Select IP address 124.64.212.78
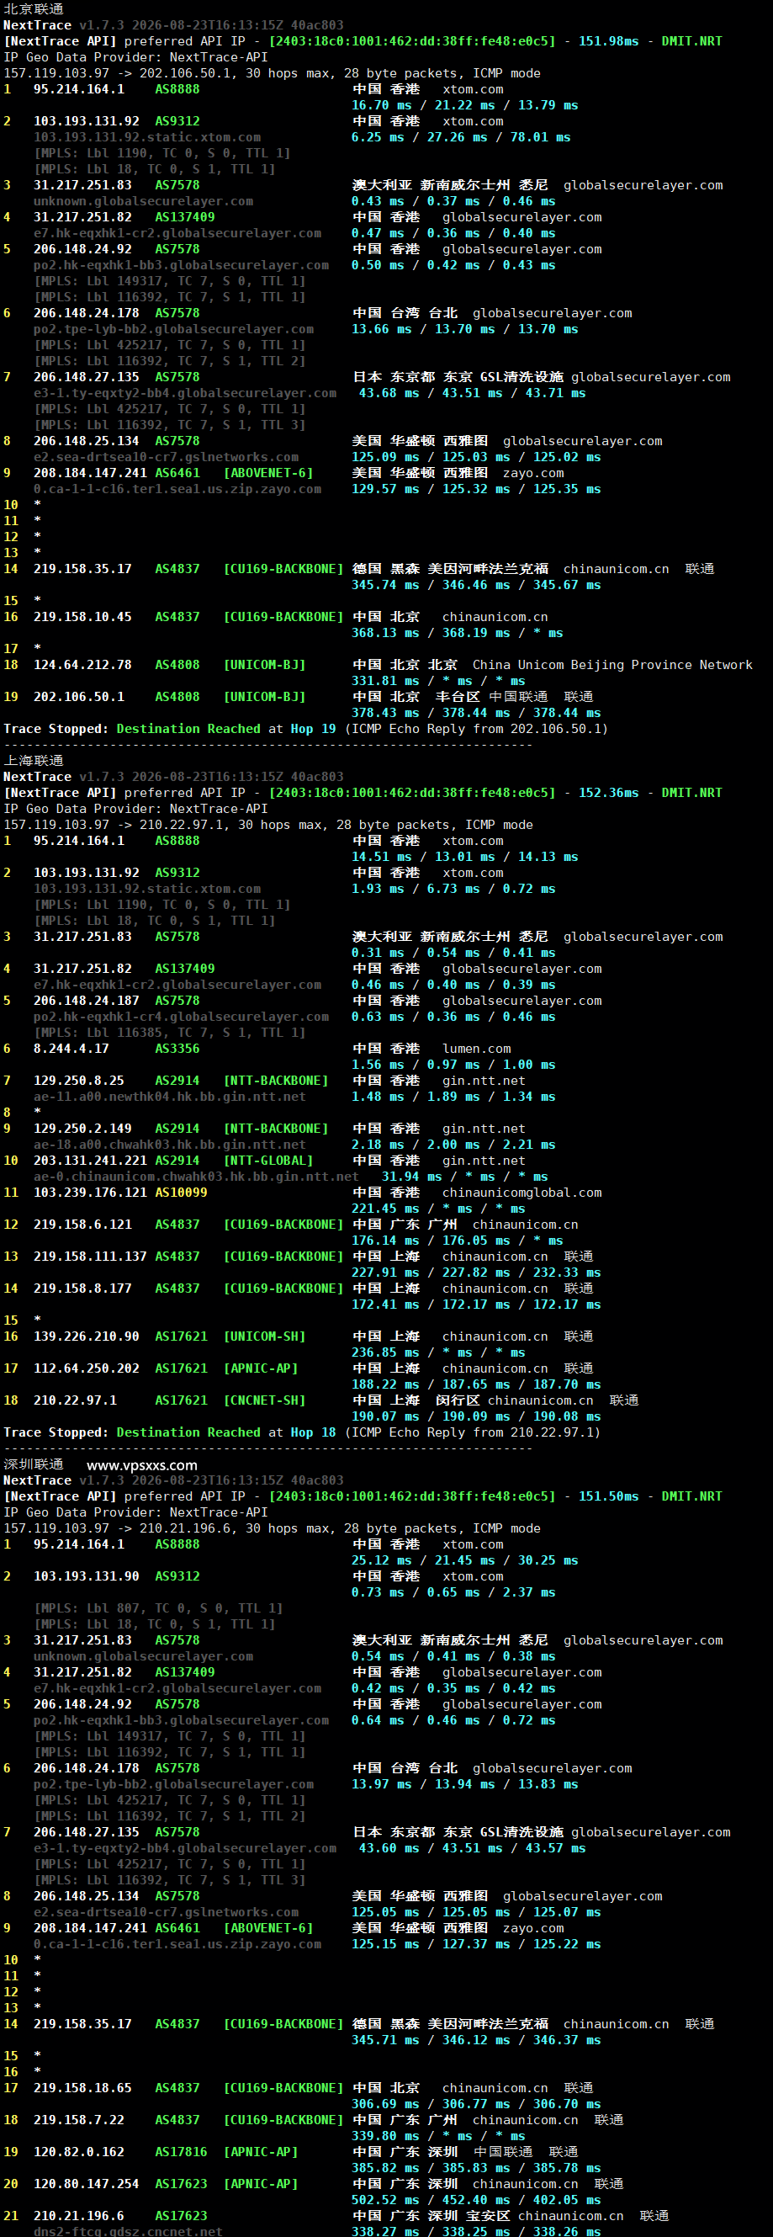Viewport: 773px width, 2237px height. pos(82,665)
